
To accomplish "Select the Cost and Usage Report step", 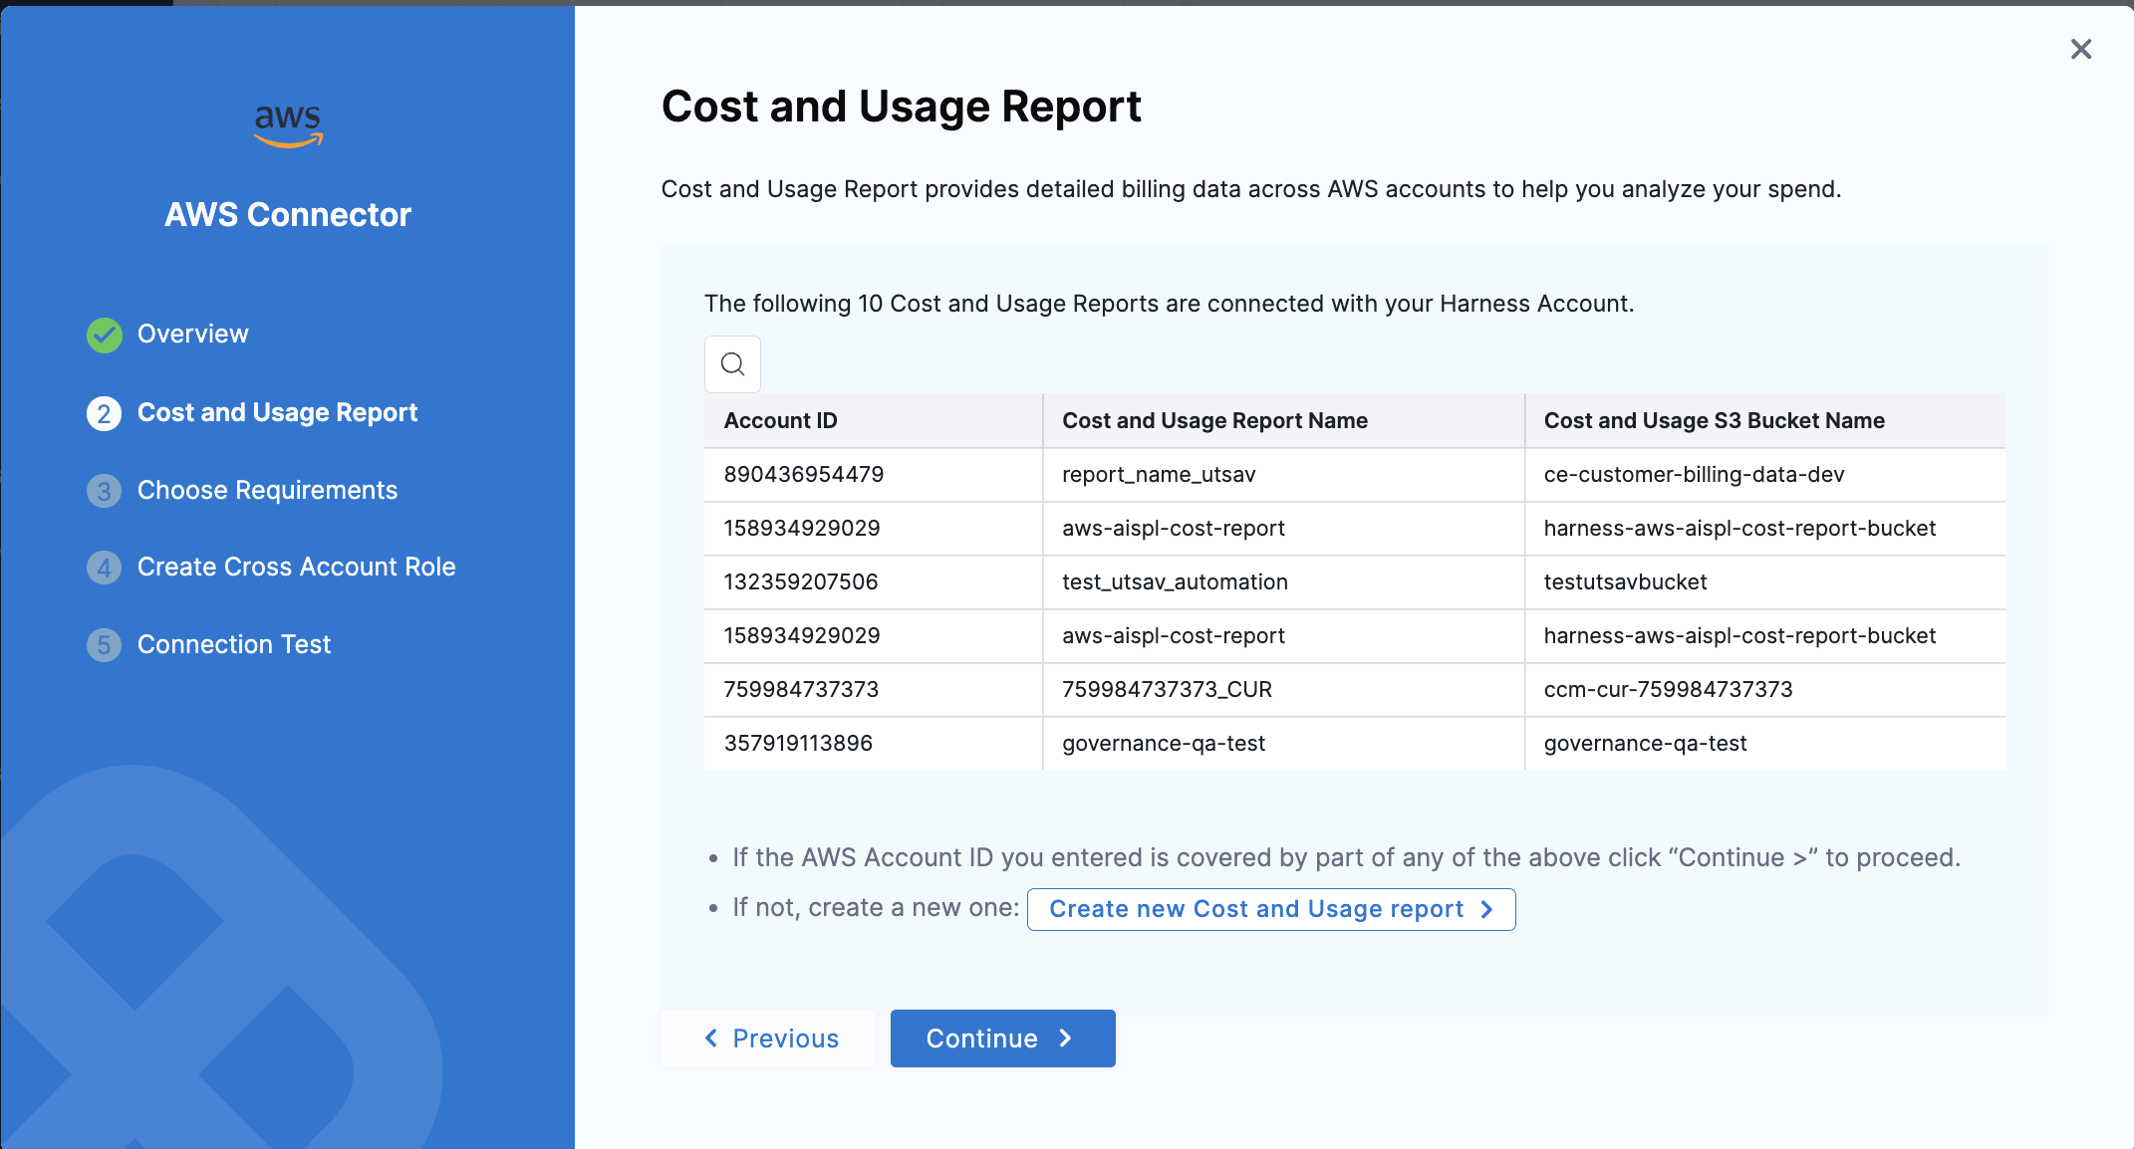I will click(277, 412).
